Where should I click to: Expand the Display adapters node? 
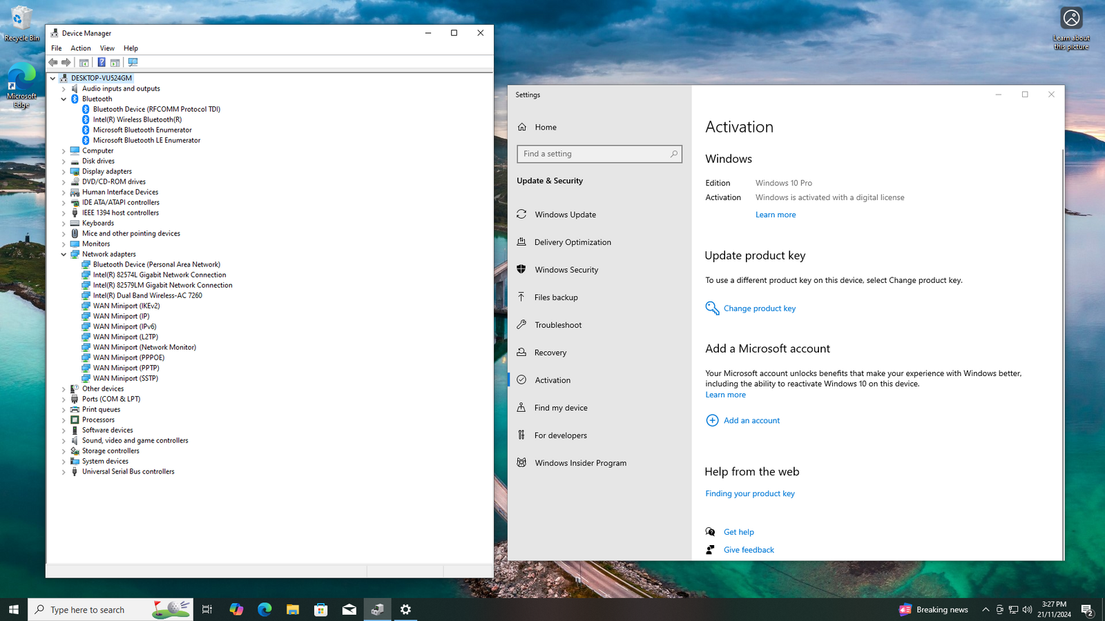[x=64, y=172]
